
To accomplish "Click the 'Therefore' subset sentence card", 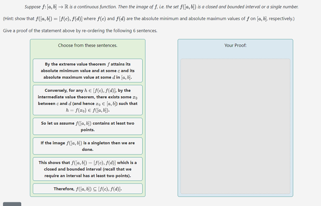I will (x=87, y=188).
